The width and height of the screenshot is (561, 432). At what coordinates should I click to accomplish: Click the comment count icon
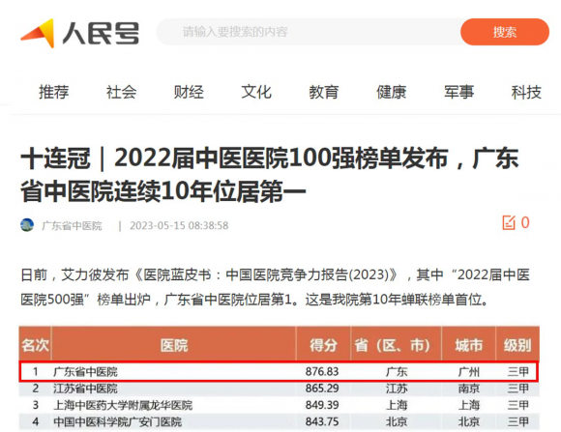[x=509, y=222]
